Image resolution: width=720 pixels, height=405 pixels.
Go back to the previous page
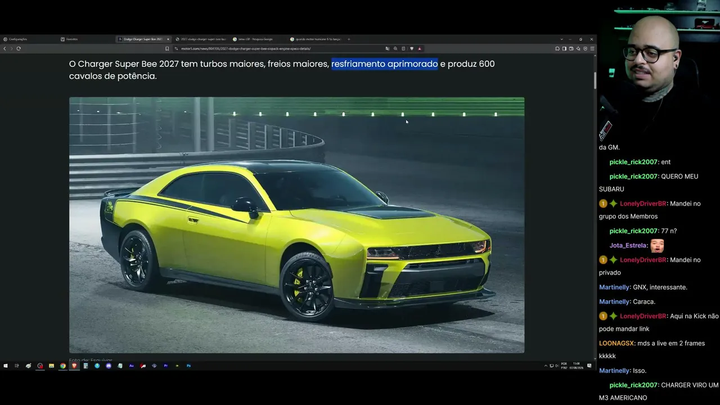click(x=4, y=48)
